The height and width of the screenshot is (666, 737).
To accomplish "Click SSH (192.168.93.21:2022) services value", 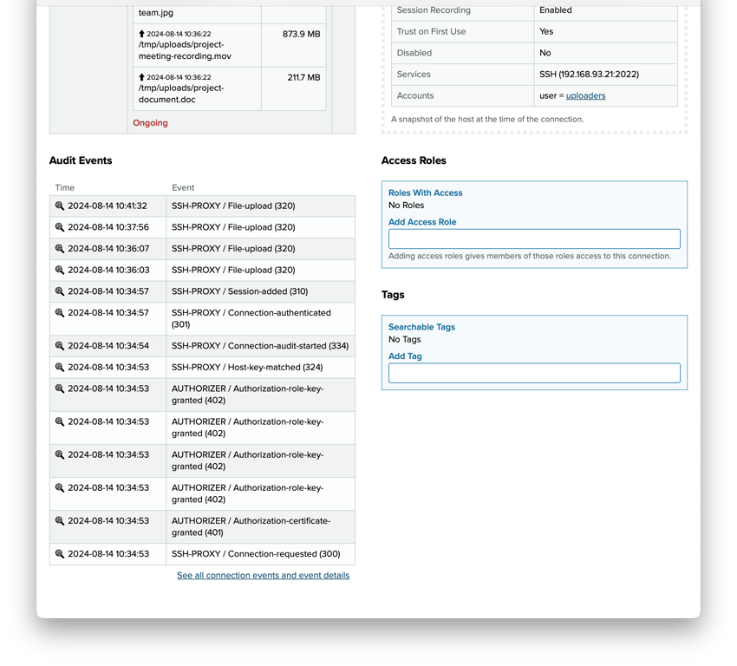I will 589,75.
